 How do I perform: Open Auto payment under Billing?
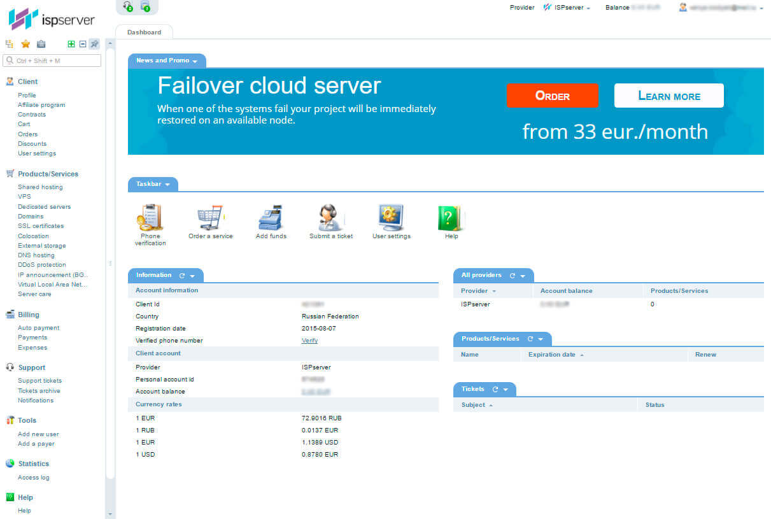39,328
